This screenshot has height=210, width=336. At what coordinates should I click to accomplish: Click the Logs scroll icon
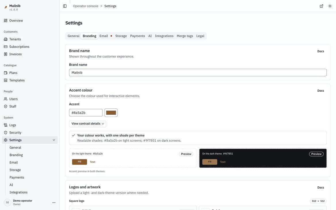click(5, 125)
